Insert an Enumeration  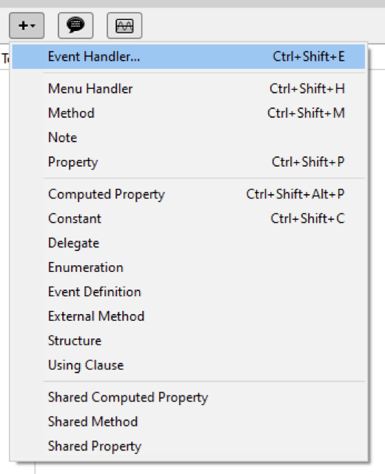click(189, 267)
